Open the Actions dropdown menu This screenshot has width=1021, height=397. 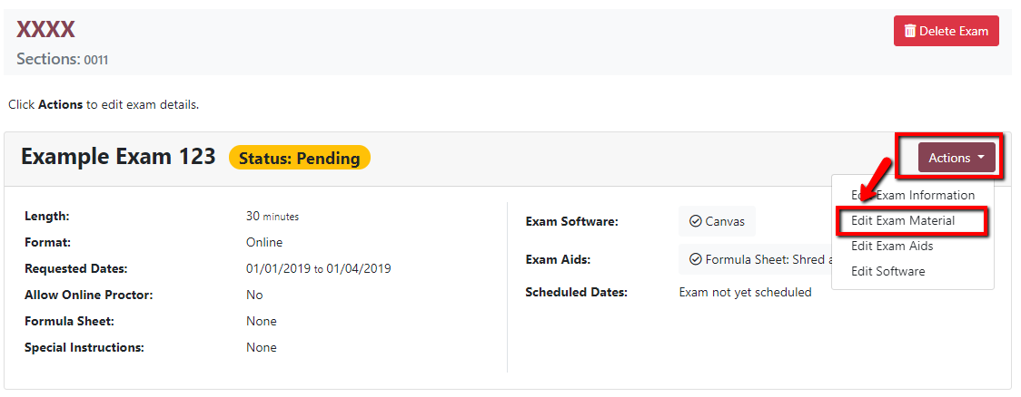pos(957,158)
